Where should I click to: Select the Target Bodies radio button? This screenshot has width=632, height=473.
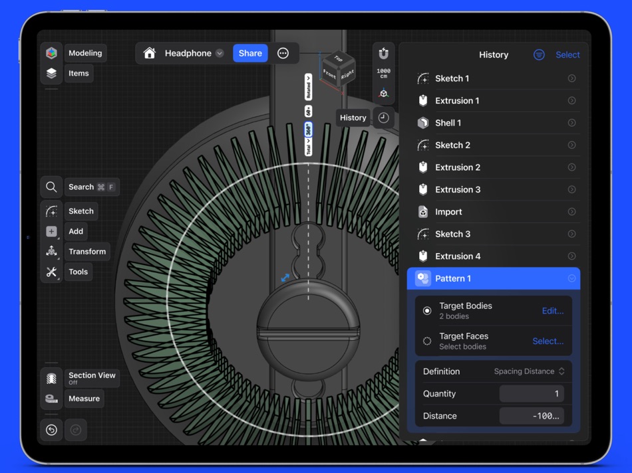426,310
